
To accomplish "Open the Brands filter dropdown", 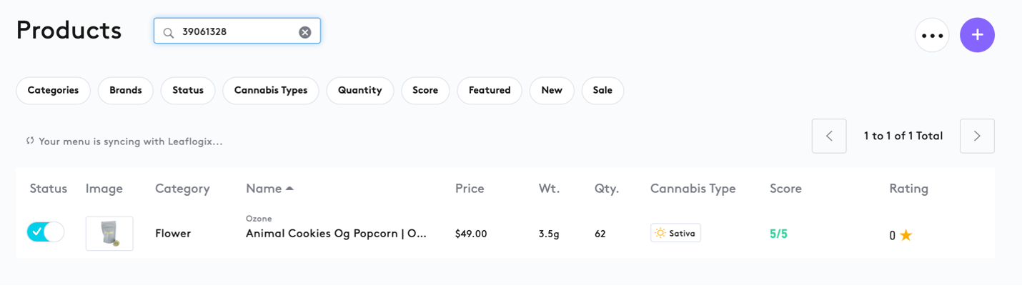I will 126,91.
